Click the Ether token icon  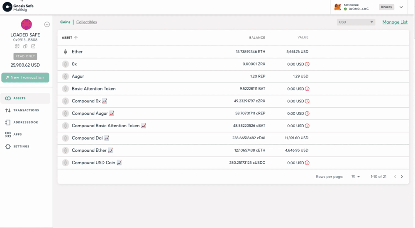point(66,51)
